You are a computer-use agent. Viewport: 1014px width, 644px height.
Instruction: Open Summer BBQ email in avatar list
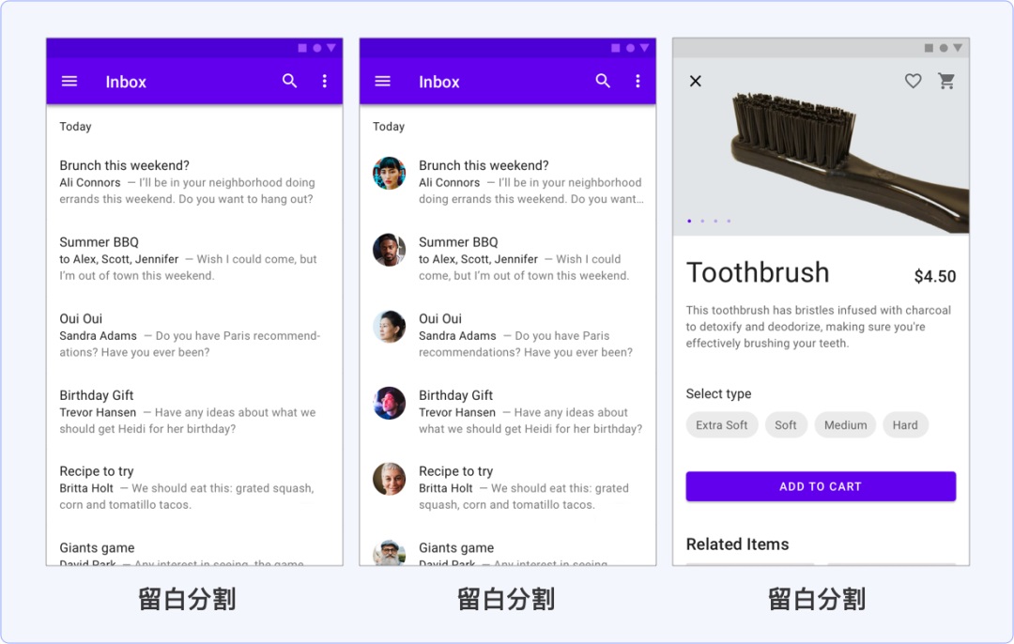pyautogui.click(x=524, y=259)
